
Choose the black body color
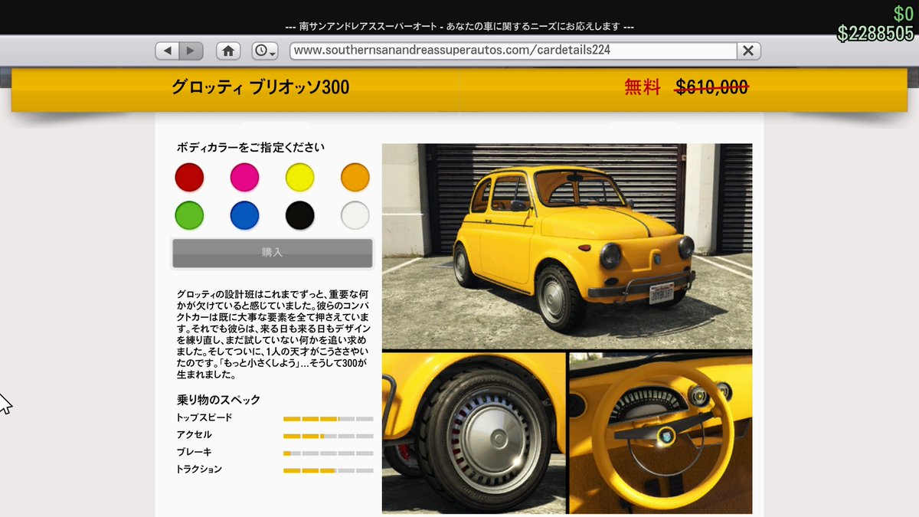point(300,215)
